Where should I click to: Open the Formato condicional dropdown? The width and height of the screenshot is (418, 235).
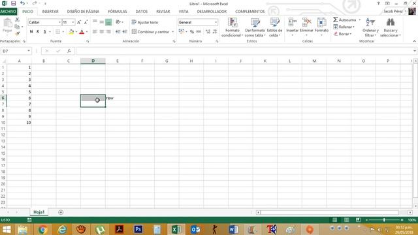(233, 27)
